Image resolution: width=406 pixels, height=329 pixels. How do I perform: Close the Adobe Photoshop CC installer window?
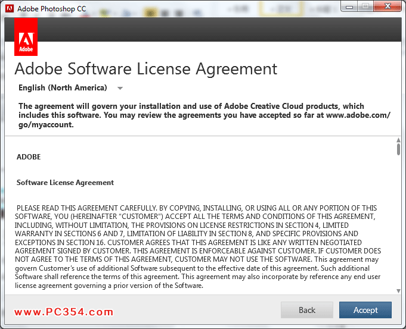[x=387, y=7]
